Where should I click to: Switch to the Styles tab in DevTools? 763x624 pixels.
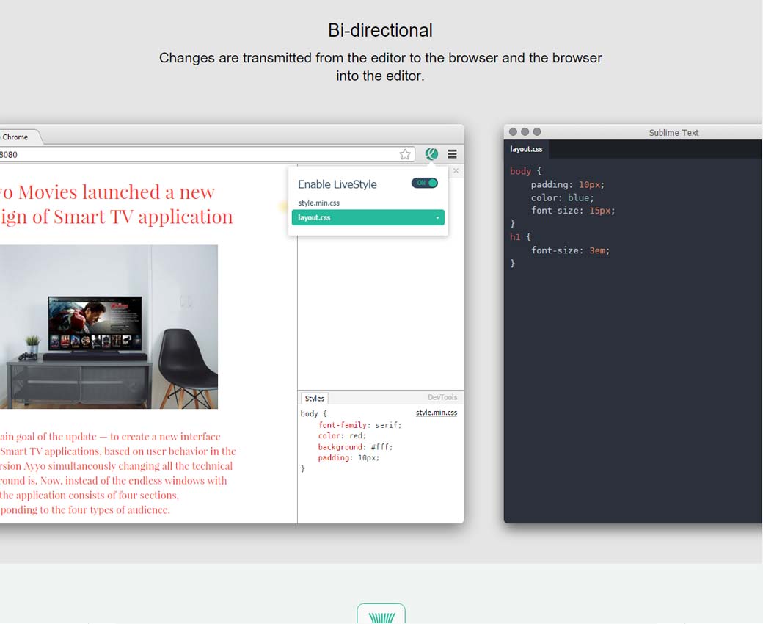pyautogui.click(x=315, y=399)
